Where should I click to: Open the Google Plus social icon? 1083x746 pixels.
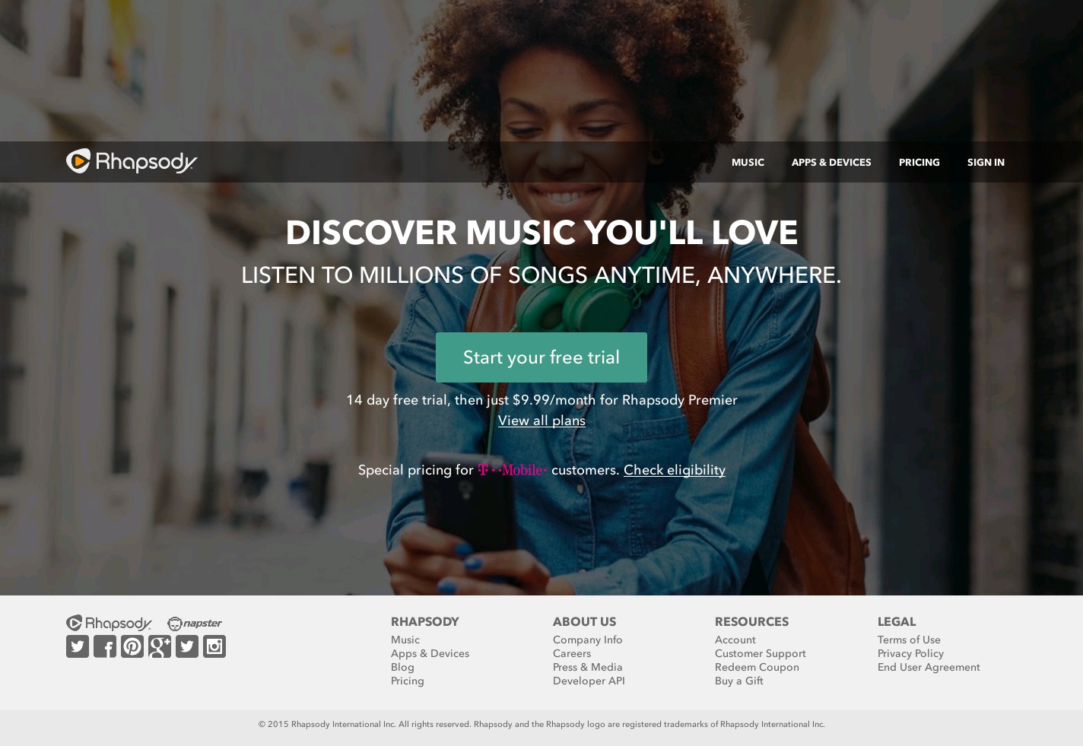point(160,646)
